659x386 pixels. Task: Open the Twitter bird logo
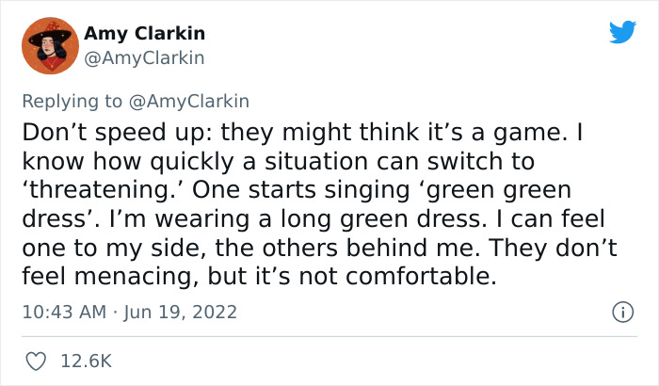622,33
